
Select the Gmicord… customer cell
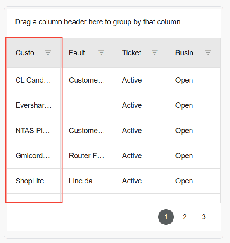pos(33,156)
